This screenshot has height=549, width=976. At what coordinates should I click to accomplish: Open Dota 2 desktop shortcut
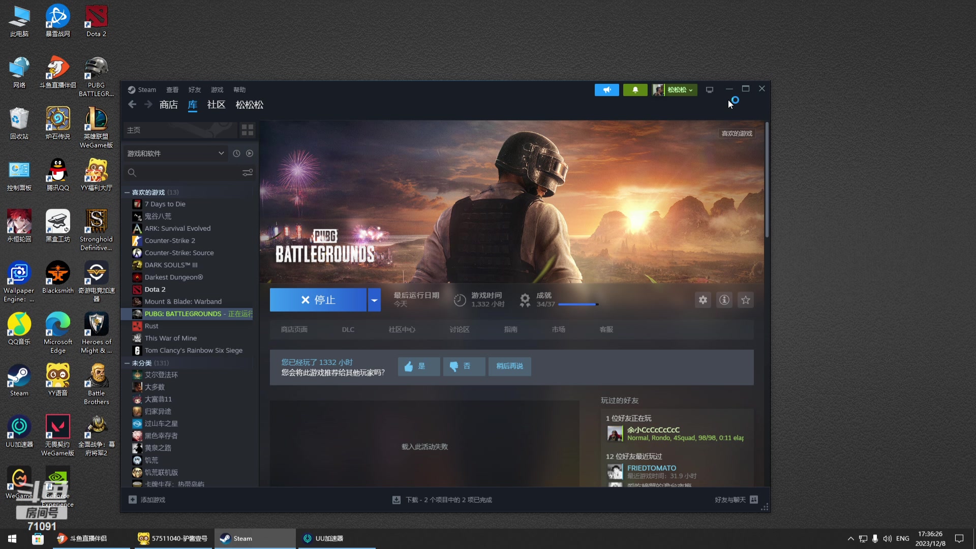pos(96,21)
